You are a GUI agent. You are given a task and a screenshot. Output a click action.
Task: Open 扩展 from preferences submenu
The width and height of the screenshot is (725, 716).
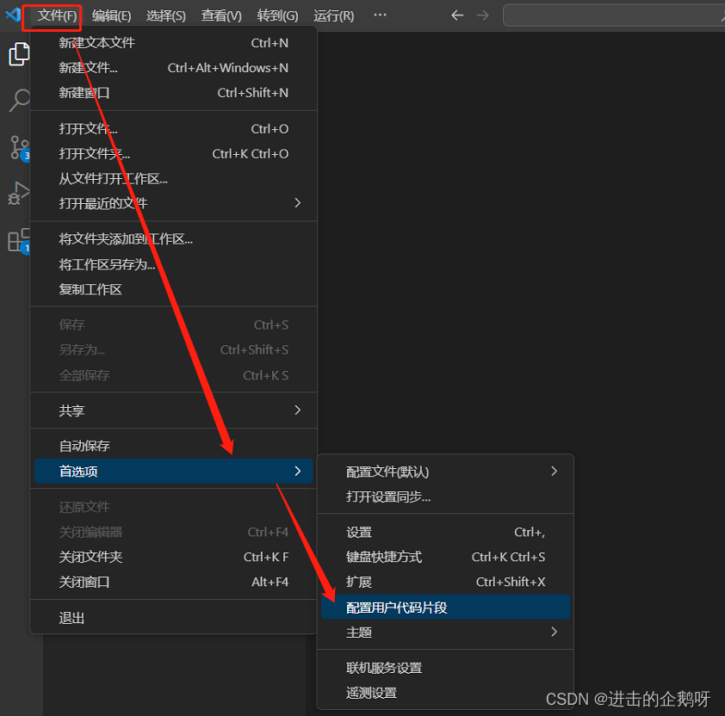coord(445,582)
